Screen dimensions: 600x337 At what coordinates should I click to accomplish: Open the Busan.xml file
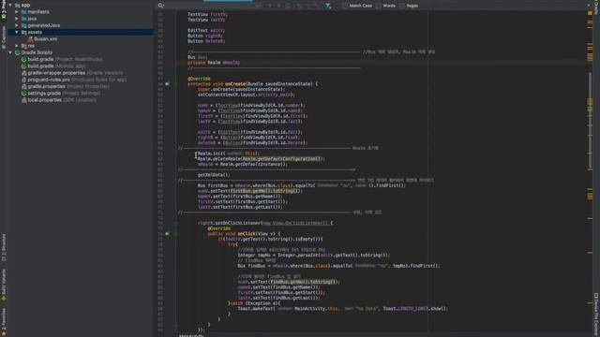46,39
